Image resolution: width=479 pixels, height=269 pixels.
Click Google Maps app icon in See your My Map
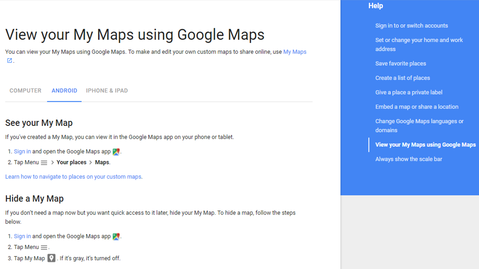(x=116, y=152)
